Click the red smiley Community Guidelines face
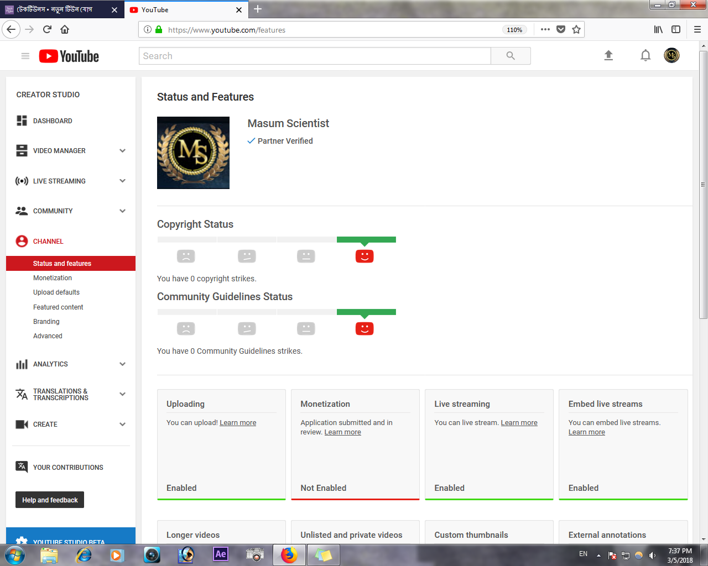 coord(365,328)
